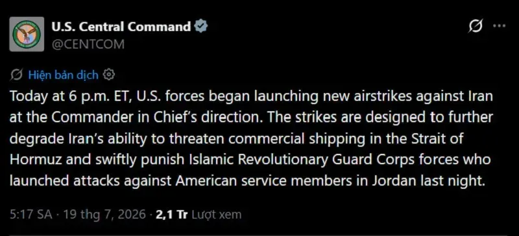Open translation settings gear icon
The width and height of the screenshot is (519, 236).
109,75
